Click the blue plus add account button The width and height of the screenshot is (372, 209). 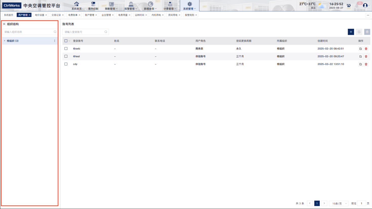tap(351, 32)
